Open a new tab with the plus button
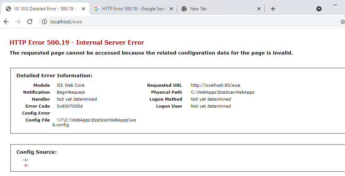 273,9
